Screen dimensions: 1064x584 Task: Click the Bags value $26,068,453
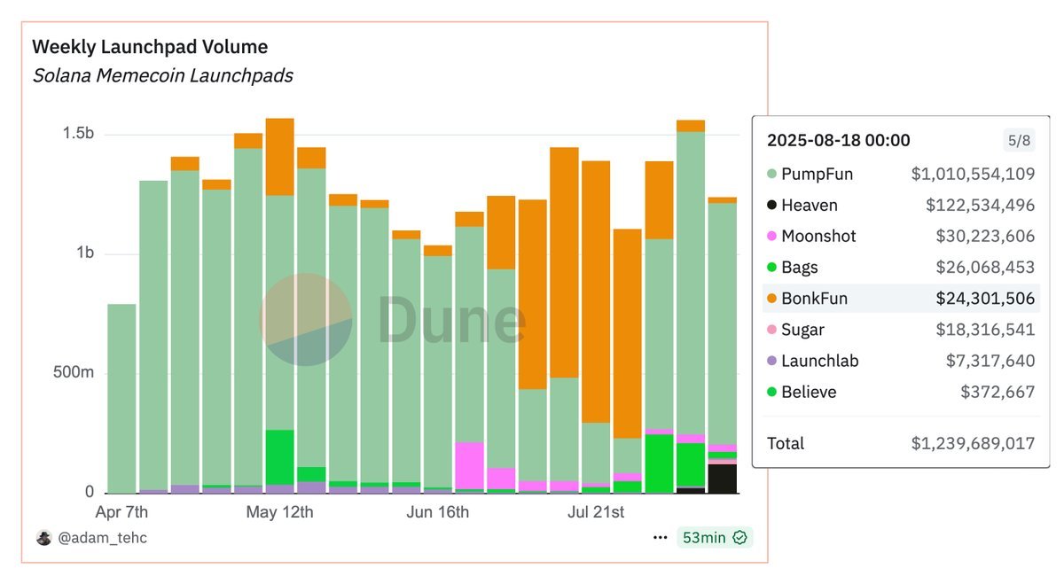click(985, 268)
